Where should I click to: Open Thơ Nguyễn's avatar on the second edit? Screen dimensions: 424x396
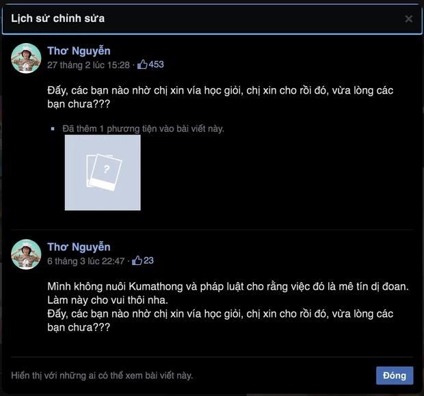coord(26,254)
